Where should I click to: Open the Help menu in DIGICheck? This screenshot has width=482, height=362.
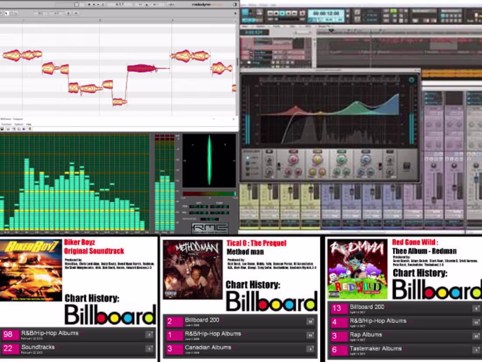pos(28,125)
